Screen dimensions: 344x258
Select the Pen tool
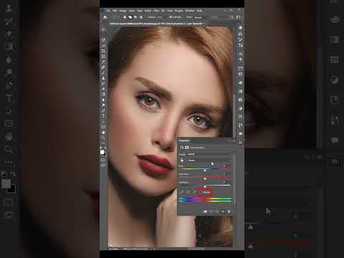point(103,110)
